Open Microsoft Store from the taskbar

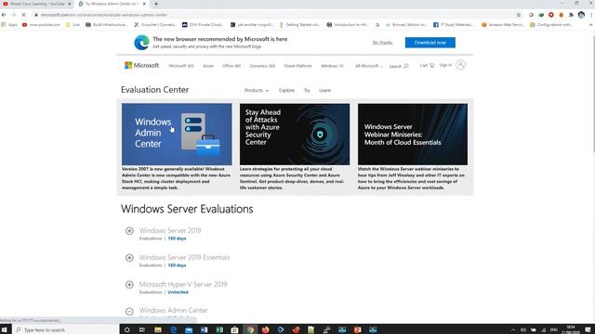235,330
